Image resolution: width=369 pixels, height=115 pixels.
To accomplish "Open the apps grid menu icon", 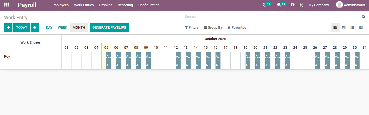I will (6, 5).
